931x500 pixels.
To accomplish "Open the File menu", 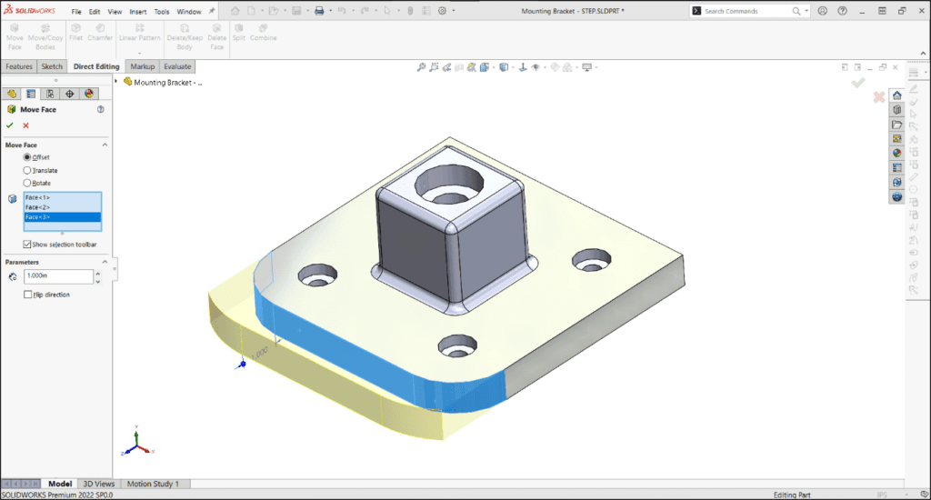I will pyautogui.click(x=76, y=11).
